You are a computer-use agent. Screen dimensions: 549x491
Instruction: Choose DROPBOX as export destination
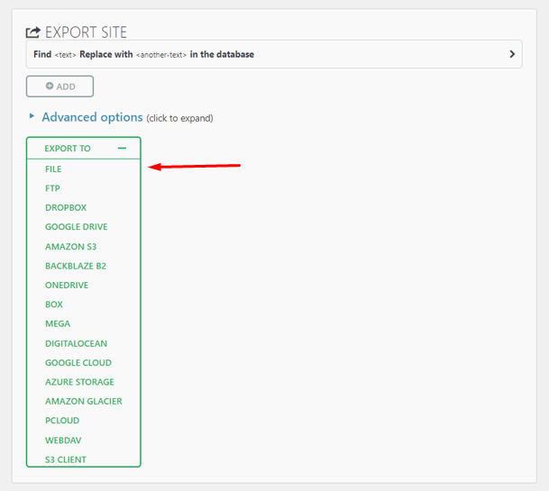[66, 208]
